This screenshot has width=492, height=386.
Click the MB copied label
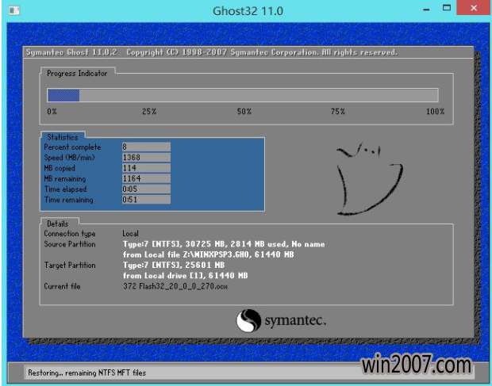[x=60, y=168]
